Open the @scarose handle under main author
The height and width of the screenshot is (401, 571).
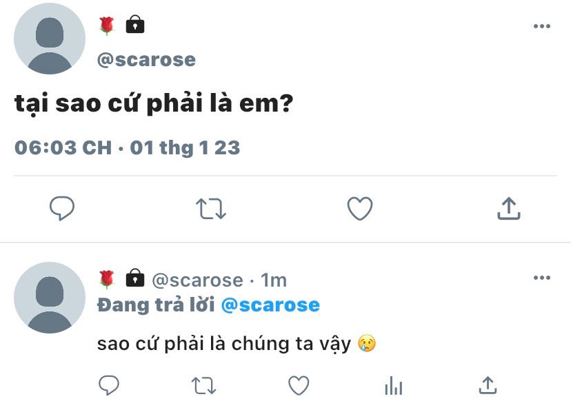click(x=146, y=60)
